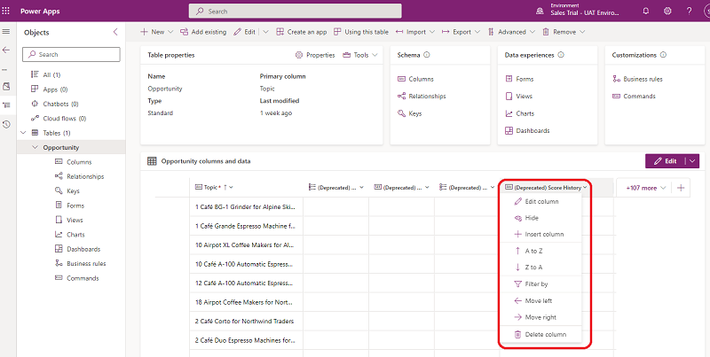Click Edit in the command bar

[245, 32]
